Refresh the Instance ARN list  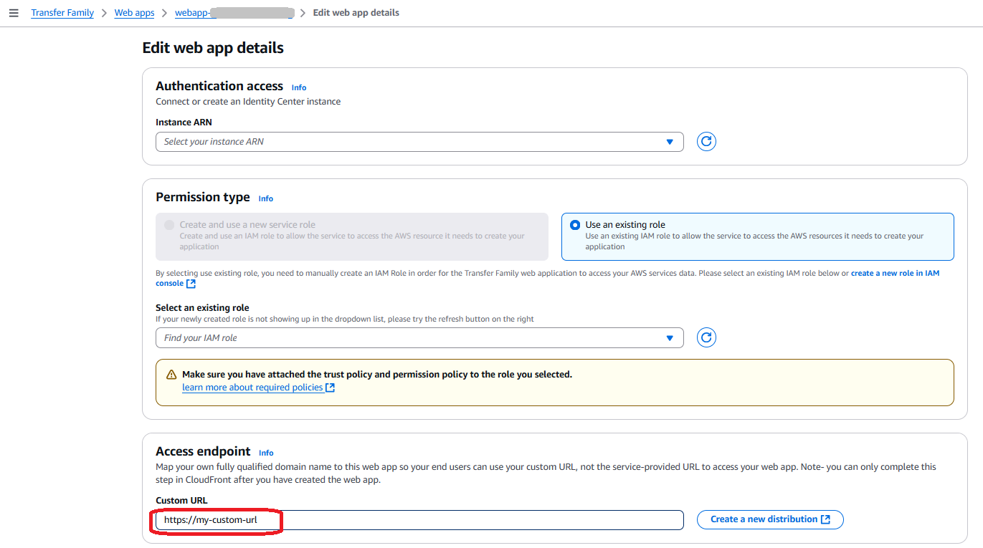[x=706, y=141]
